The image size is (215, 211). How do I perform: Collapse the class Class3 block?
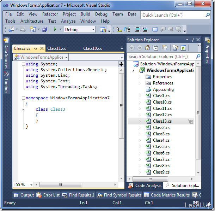(24, 109)
